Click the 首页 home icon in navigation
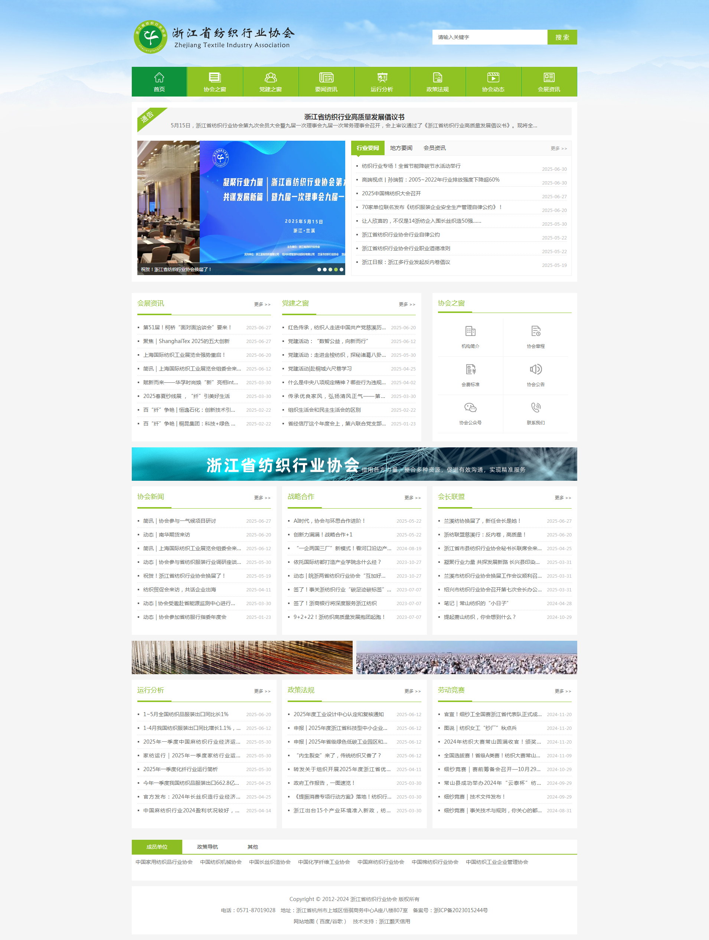The image size is (709, 940). point(159,77)
